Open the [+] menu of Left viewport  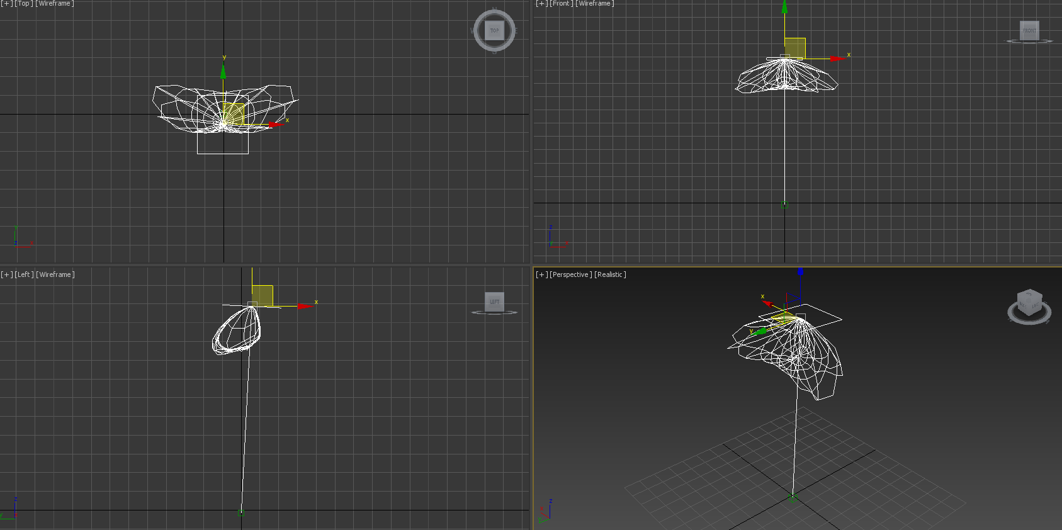point(7,274)
